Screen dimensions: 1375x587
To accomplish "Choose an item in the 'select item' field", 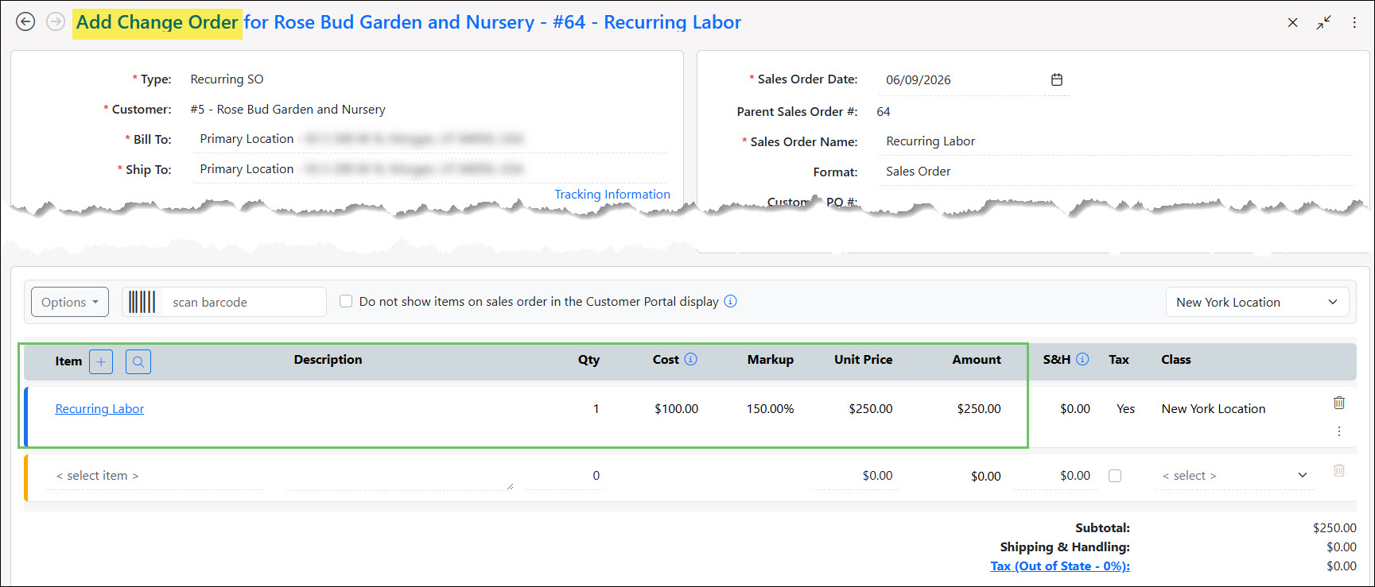I will click(154, 476).
